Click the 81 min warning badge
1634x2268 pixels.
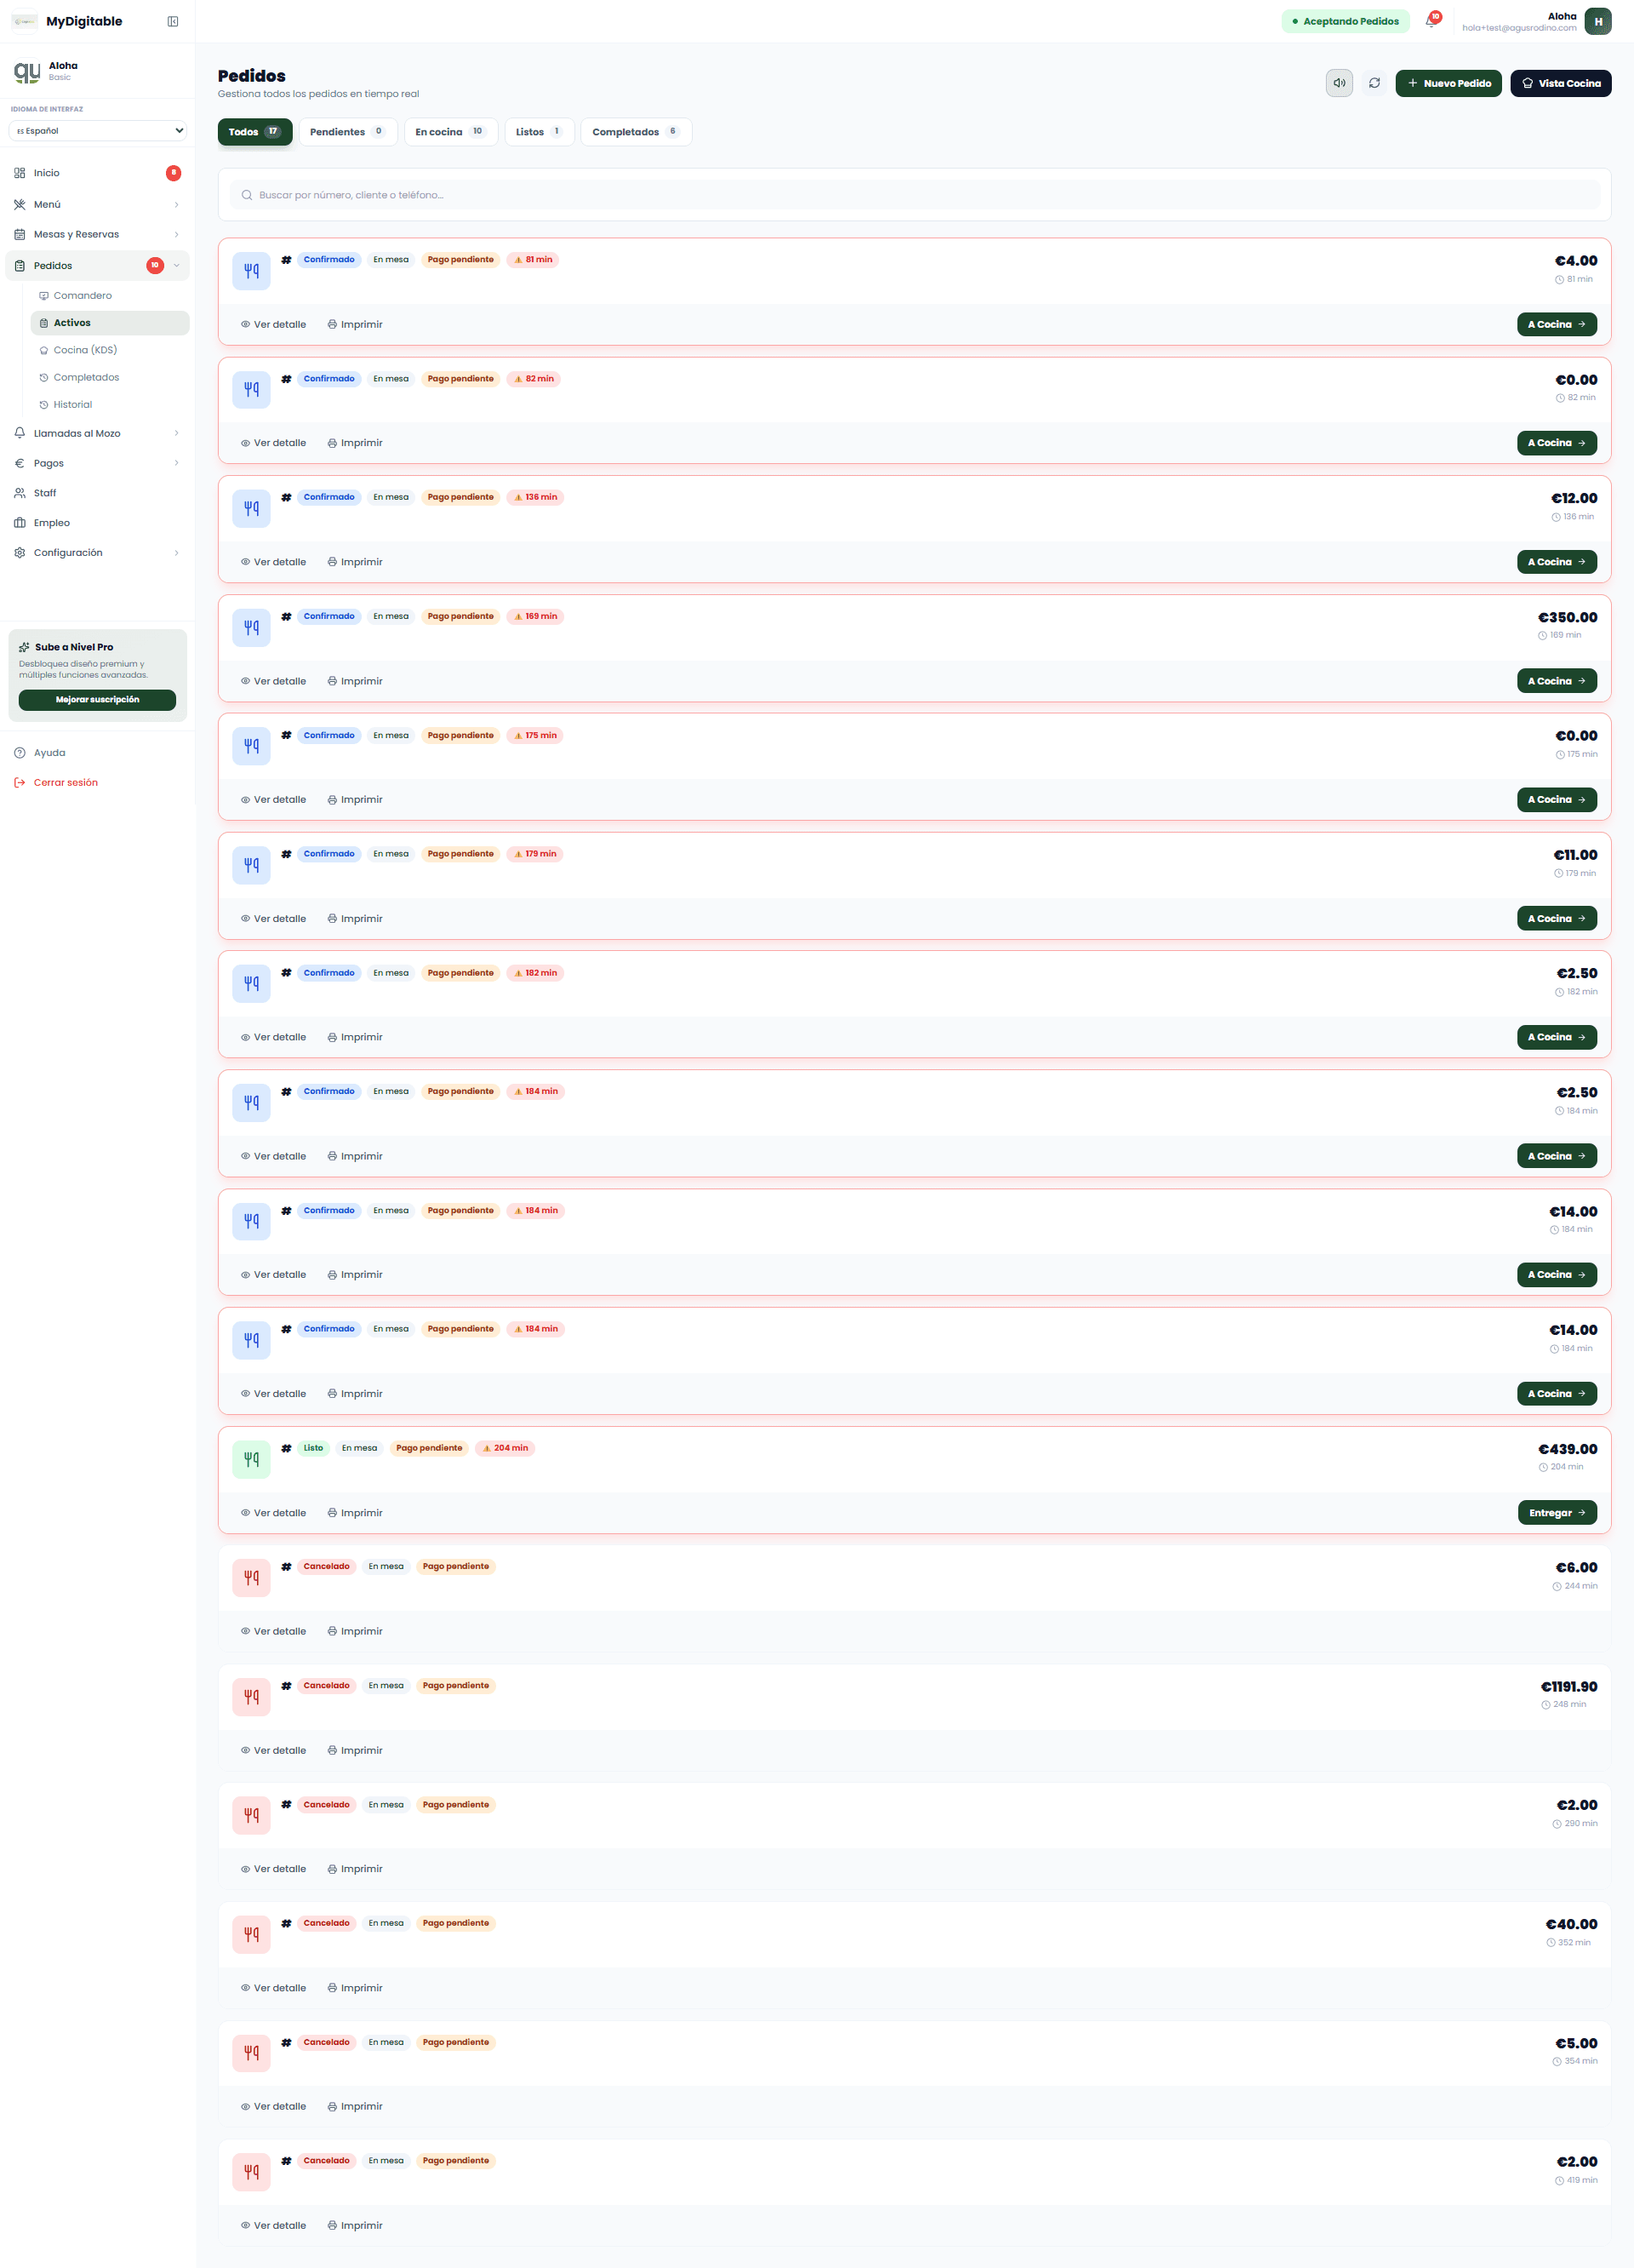(x=533, y=260)
